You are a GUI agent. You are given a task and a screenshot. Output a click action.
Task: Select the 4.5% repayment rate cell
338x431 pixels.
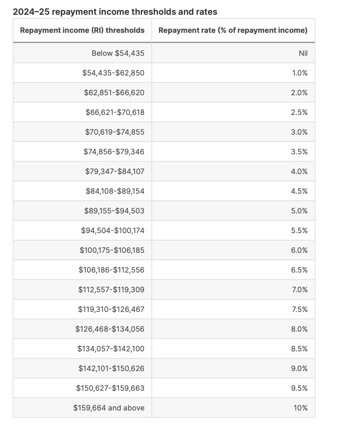(233, 191)
